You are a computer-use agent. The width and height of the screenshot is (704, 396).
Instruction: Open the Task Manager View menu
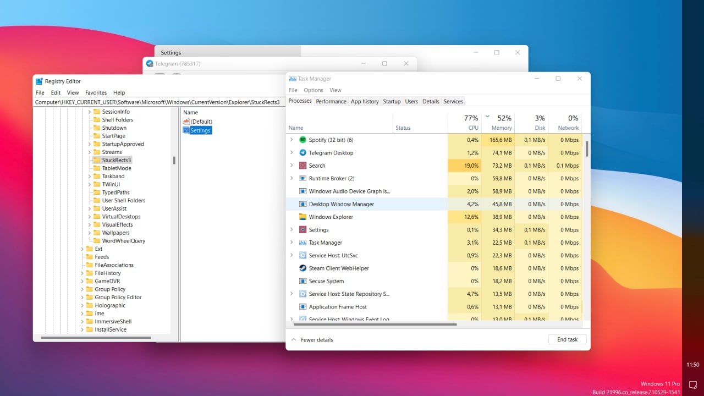pos(335,90)
